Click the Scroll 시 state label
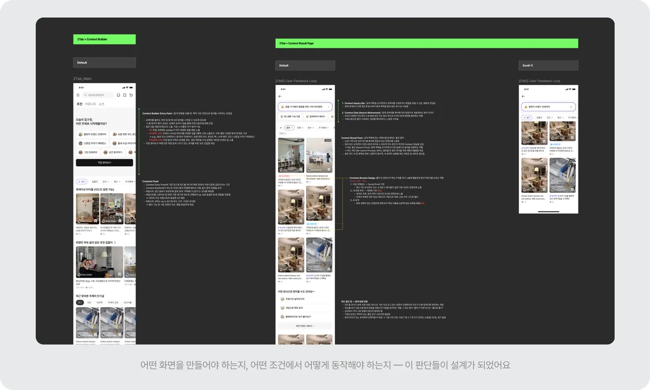 tap(548, 66)
